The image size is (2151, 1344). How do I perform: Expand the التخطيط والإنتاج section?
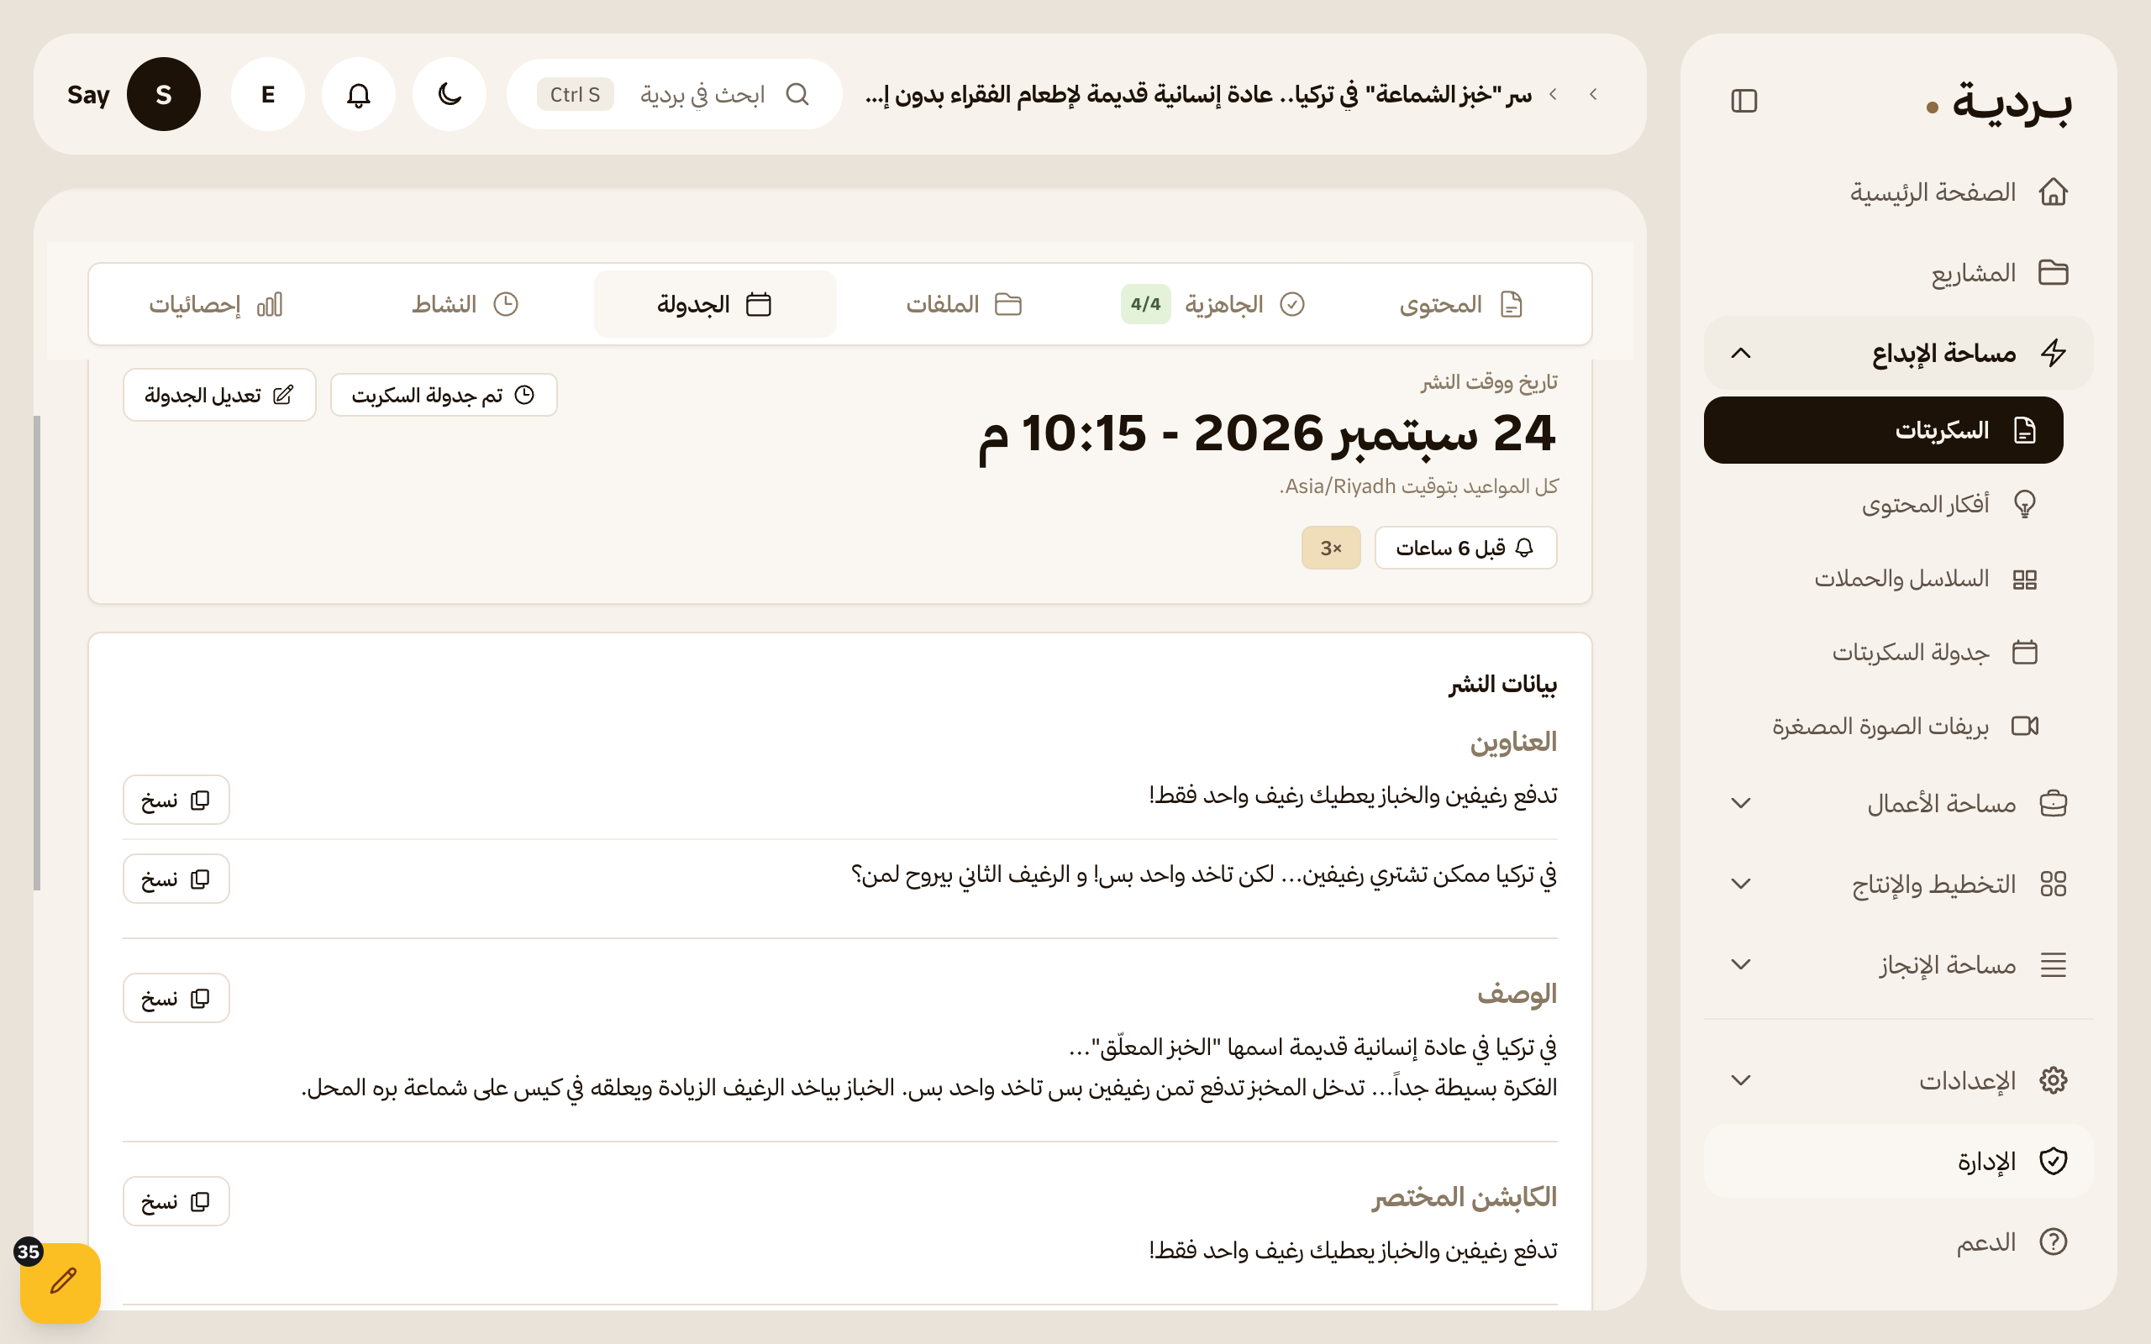pos(1899,884)
